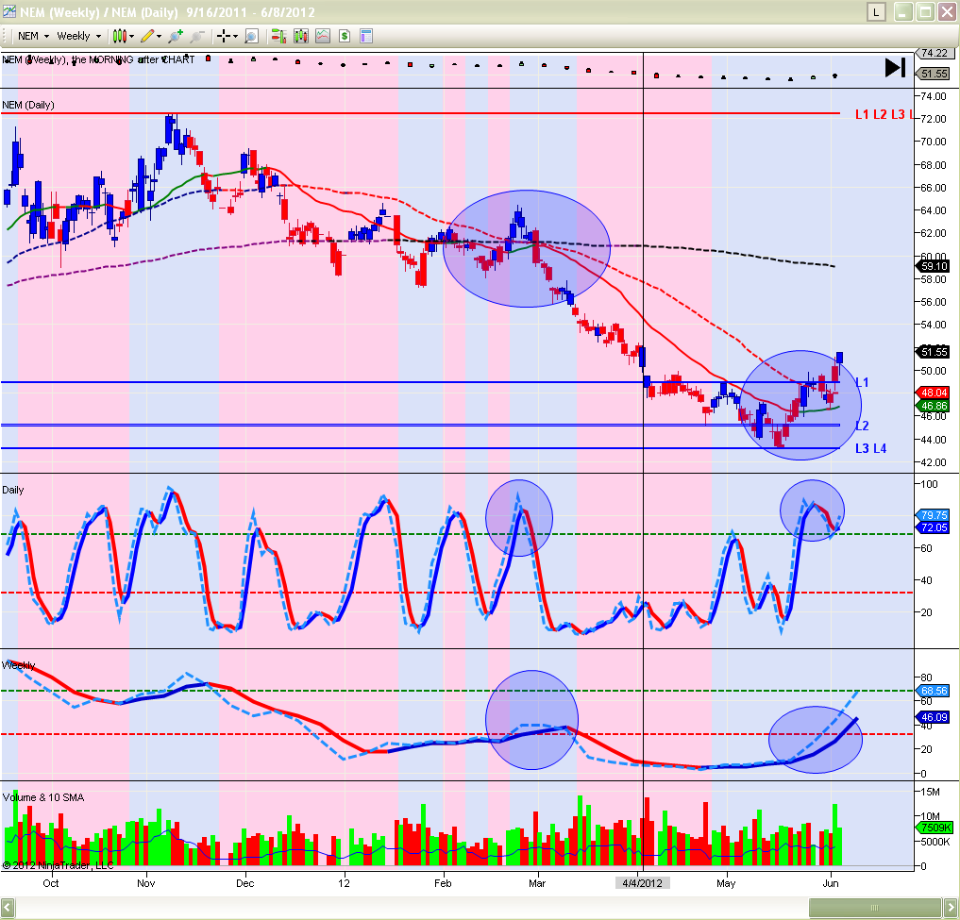Open the drawing tools dropdown arrow
Image resolution: width=960 pixels, height=920 pixels.
(160, 37)
